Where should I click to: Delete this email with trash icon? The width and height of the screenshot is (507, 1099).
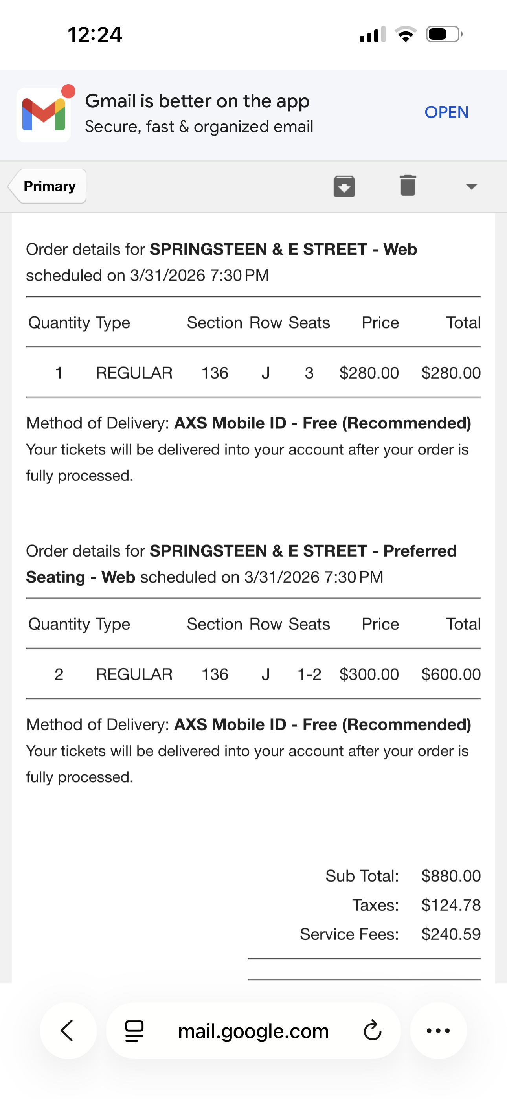pos(408,185)
